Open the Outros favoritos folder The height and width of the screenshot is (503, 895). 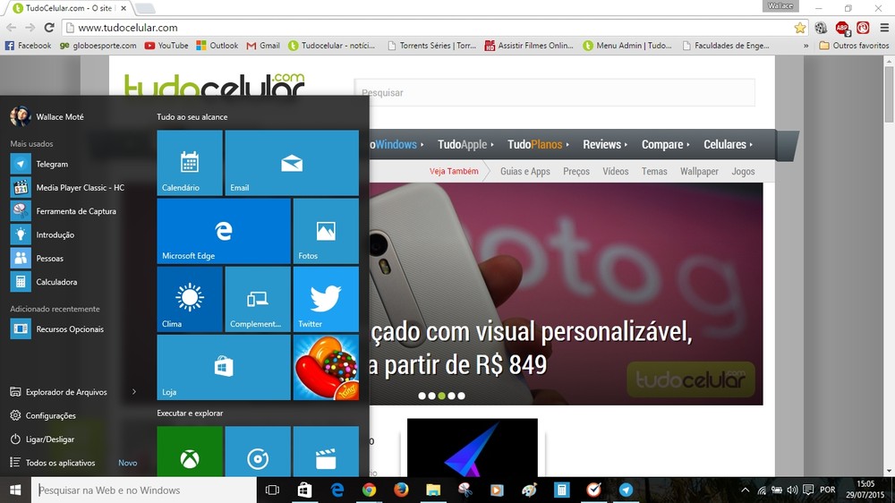[x=854, y=46]
